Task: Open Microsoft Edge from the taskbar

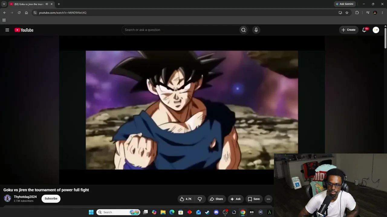Action: coord(172,212)
